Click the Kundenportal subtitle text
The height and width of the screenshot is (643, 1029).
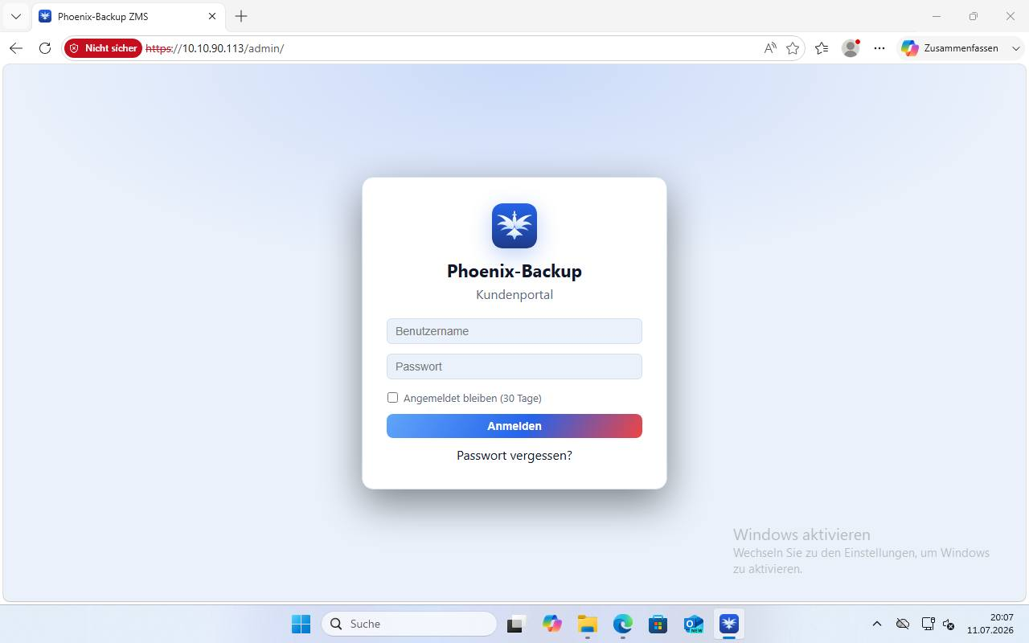pyautogui.click(x=514, y=295)
